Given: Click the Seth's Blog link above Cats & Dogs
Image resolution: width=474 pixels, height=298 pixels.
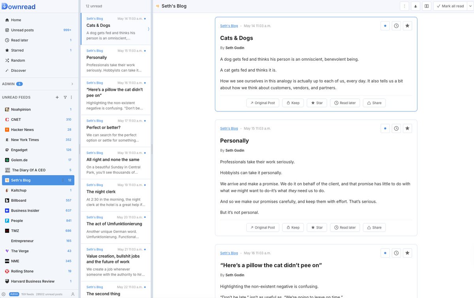Looking at the screenshot, I should tap(229, 26).
